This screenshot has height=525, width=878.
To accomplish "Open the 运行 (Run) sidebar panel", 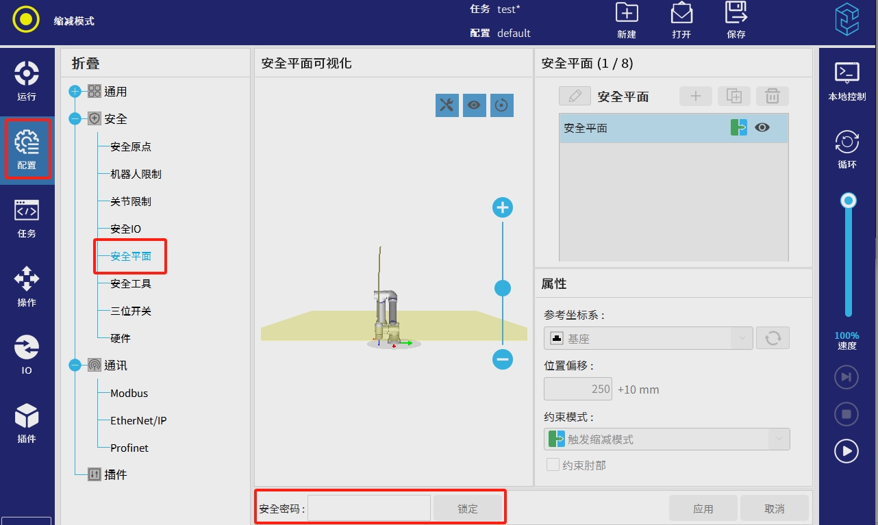I will [x=27, y=81].
